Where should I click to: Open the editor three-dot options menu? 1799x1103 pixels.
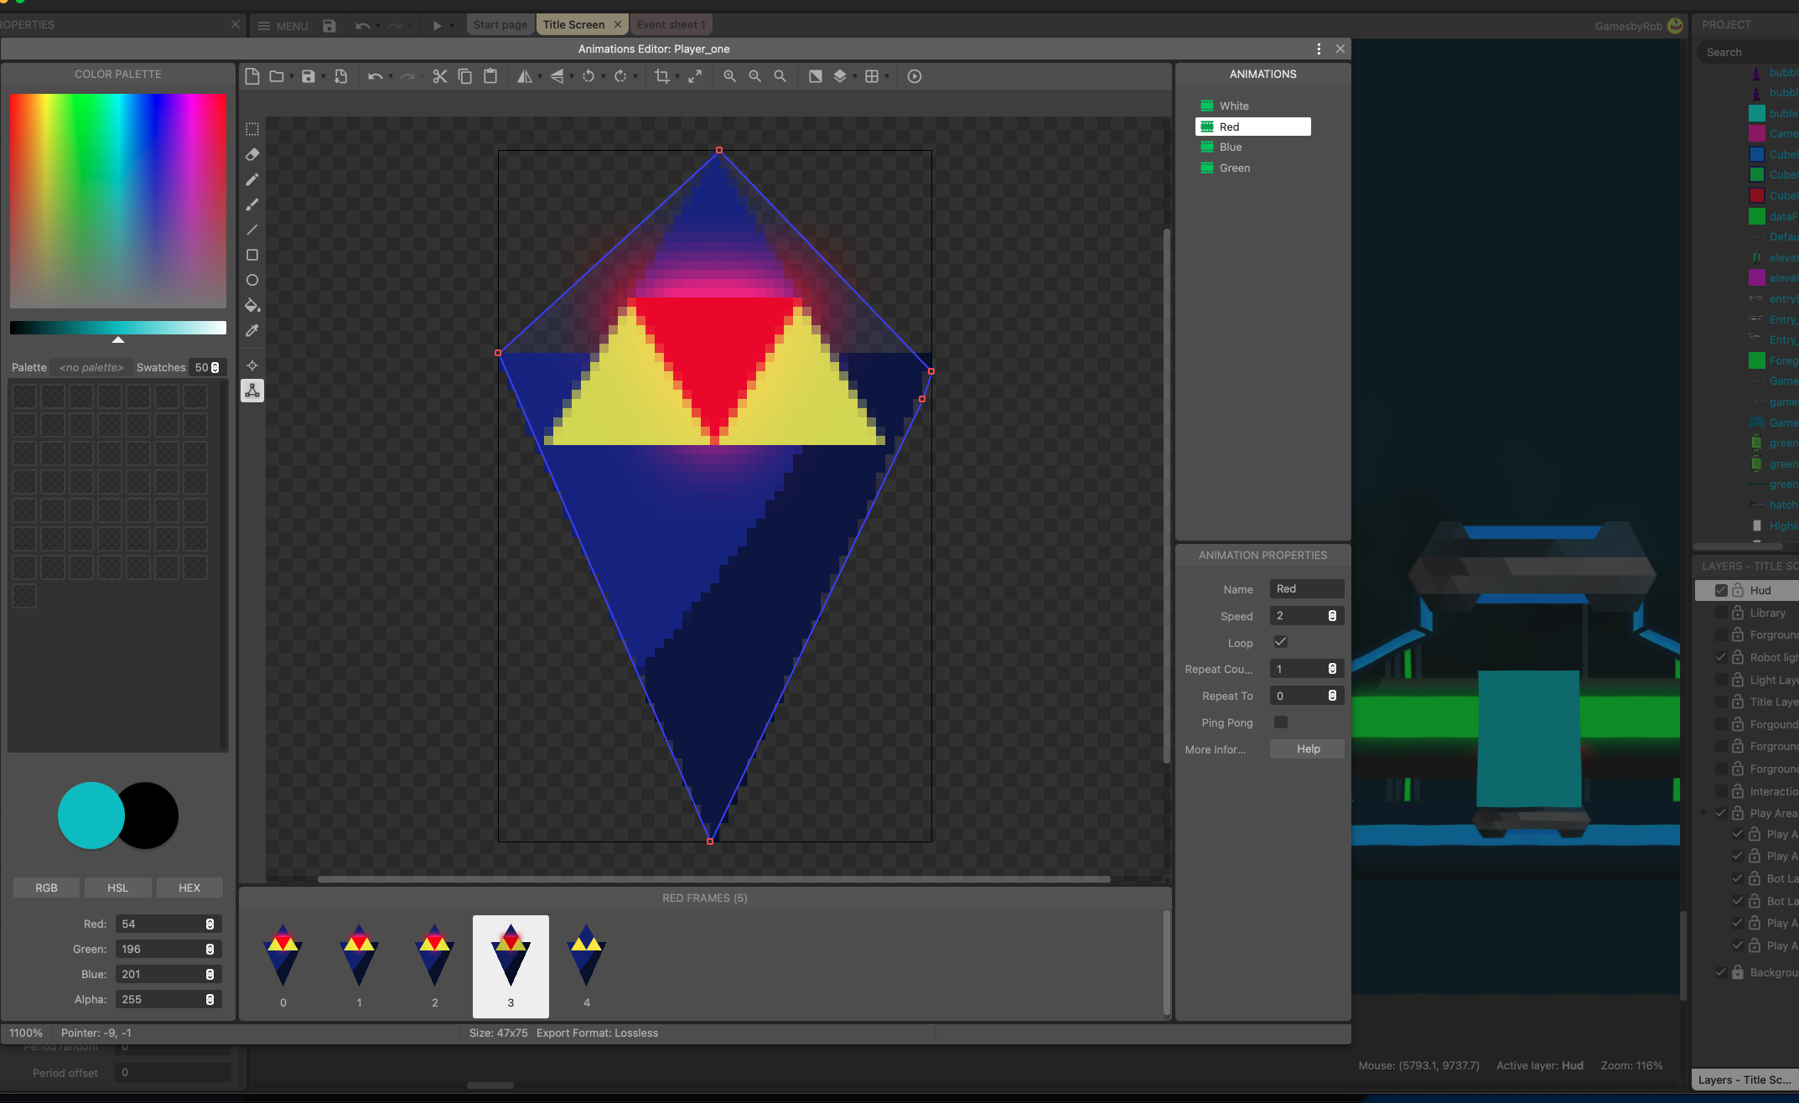tap(1319, 49)
